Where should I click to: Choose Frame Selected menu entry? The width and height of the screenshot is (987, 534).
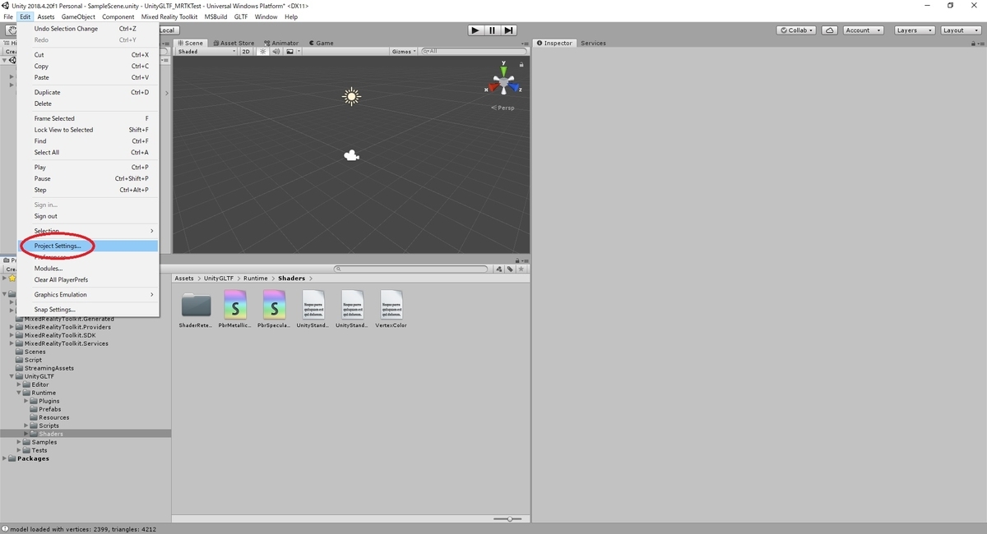pos(89,118)
